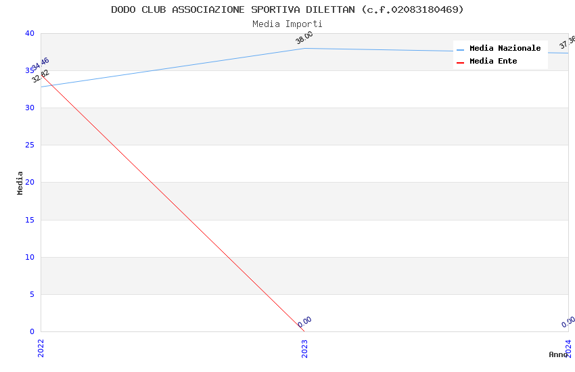Click the 2024 x-axis label
Image resolution: width=575 pixels, height=372 pixels.
(x=568, y=348)
